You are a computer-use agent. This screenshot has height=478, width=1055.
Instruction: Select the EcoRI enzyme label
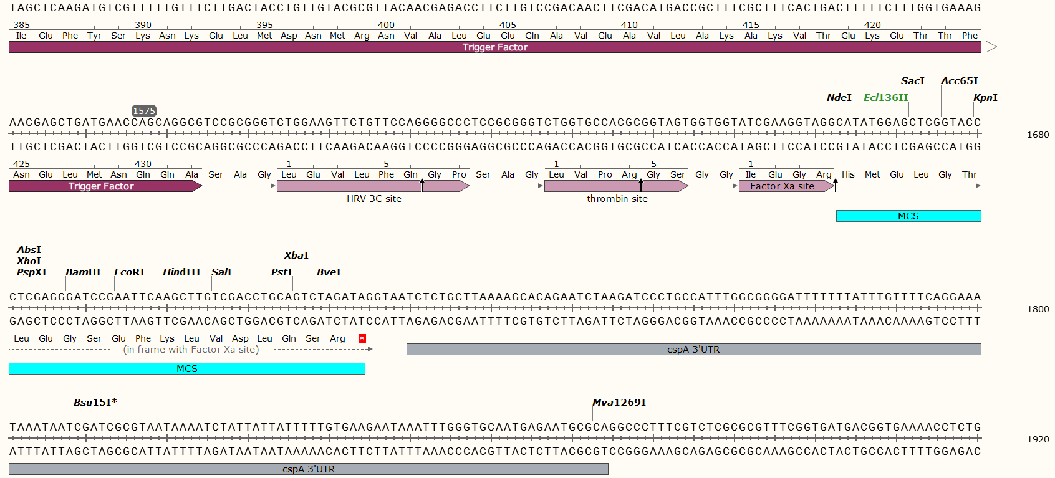[129, 272]
